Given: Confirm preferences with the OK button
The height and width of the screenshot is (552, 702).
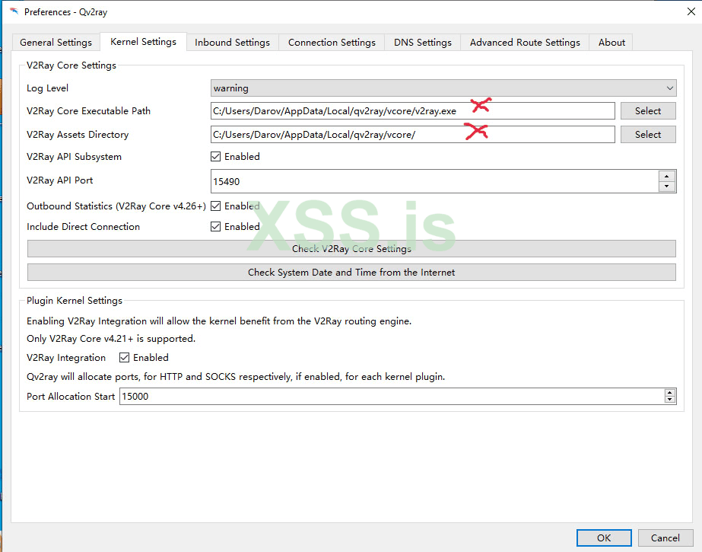Looking at the screenshot, I should [x=604, y=538].
